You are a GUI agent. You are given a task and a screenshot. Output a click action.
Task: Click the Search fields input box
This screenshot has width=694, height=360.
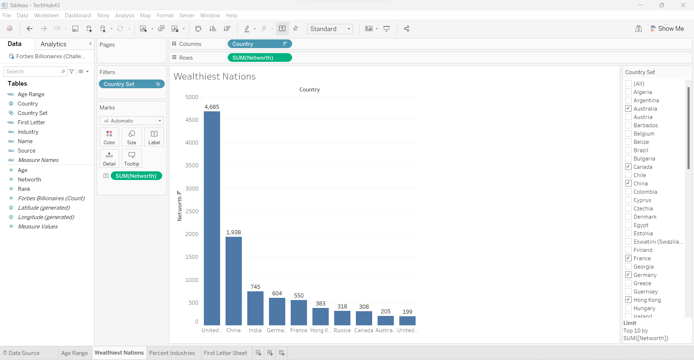(33, 72)
